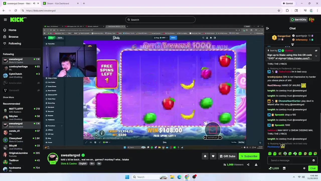321x181 pixels.
Task: Collapse the chat panel icon
Action: click(268, 28)
